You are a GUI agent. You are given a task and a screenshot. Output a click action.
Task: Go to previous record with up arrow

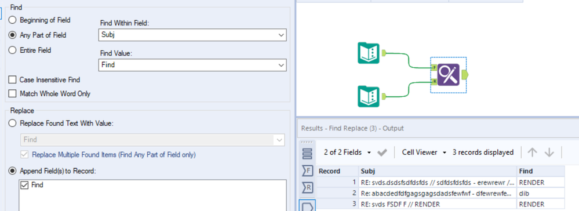pyautogui.click(x=532, y=152)
